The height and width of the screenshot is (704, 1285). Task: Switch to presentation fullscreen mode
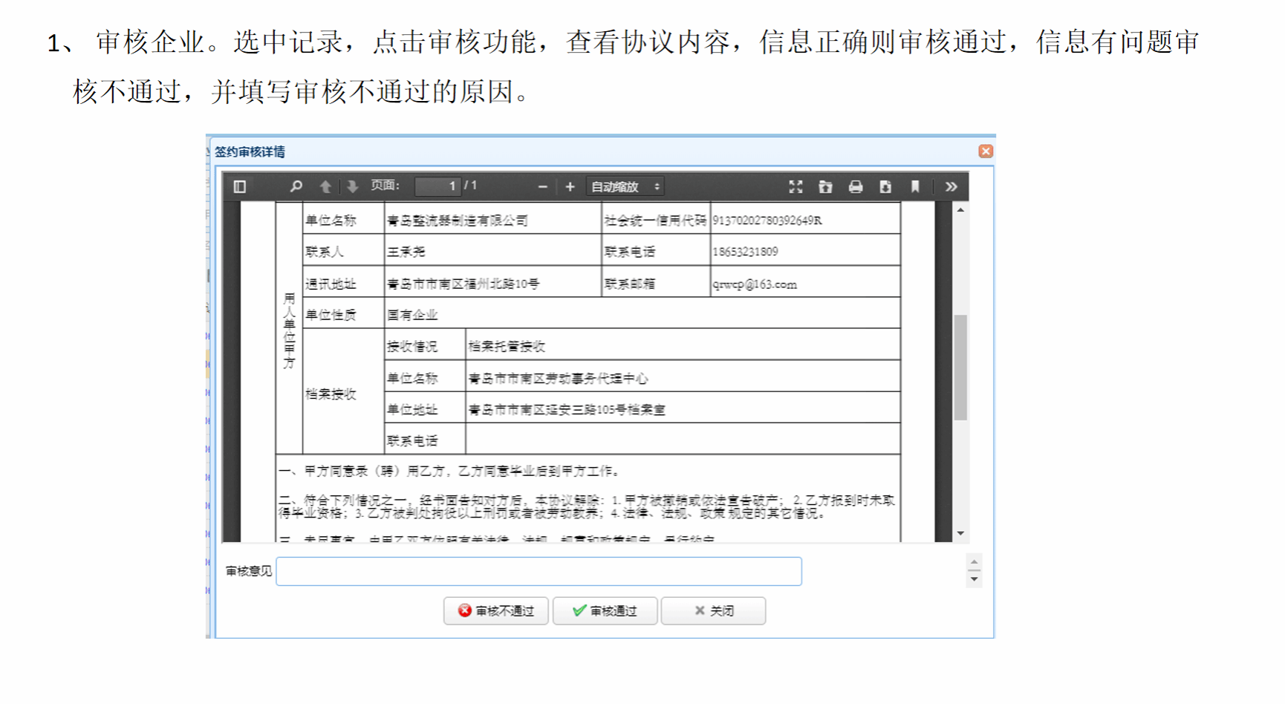(x=796, y=187)
